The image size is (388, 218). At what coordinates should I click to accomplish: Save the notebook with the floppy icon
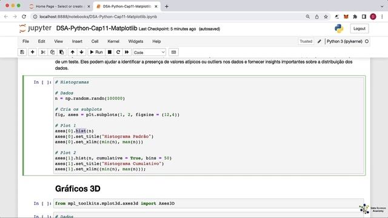pos(22,52)
